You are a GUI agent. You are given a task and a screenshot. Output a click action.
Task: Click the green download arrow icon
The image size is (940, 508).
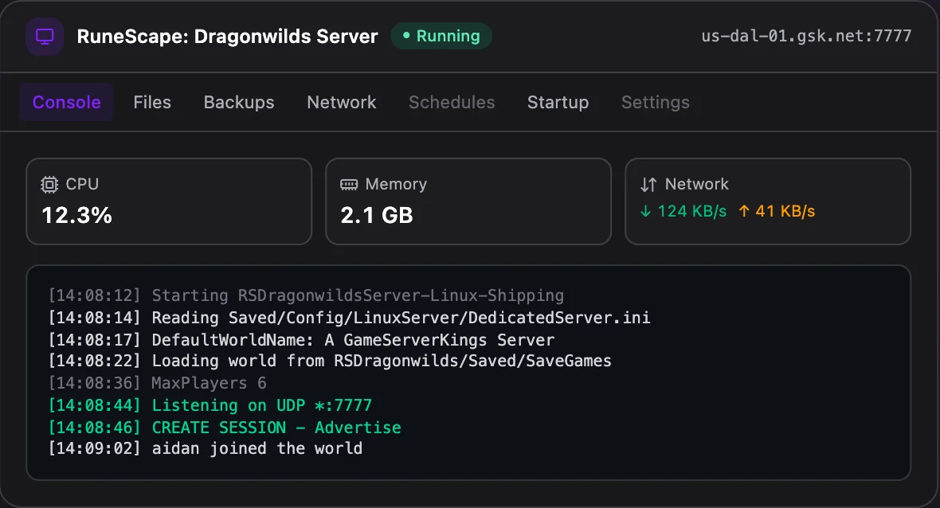645,211
